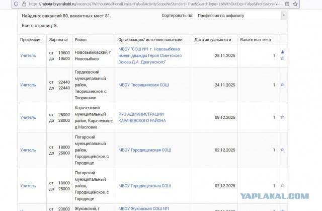Open МБОУ СОШ №1 г. Новозыбкова organization link
322x211 pixels.
tap(150, 55)
